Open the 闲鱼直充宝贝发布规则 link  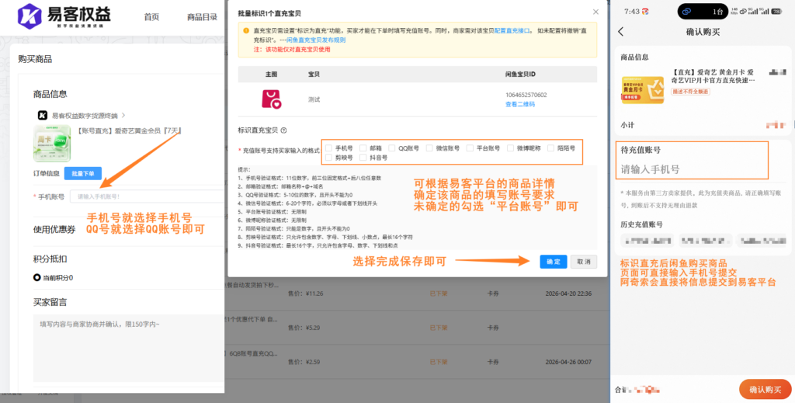pyautogui.click(x=316, y=40)
